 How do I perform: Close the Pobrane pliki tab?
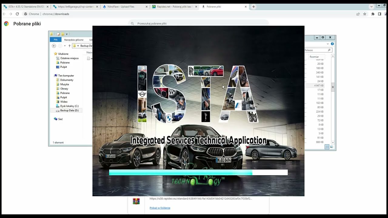click(x=246, y=7)
